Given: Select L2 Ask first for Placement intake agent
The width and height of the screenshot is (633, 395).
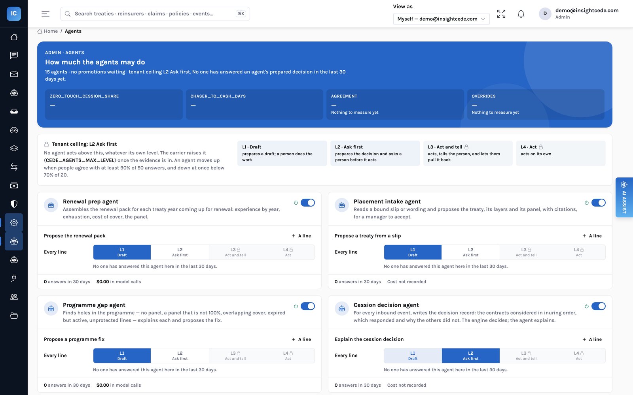Looking at the screenshot, I should click(x=471, y=252).
